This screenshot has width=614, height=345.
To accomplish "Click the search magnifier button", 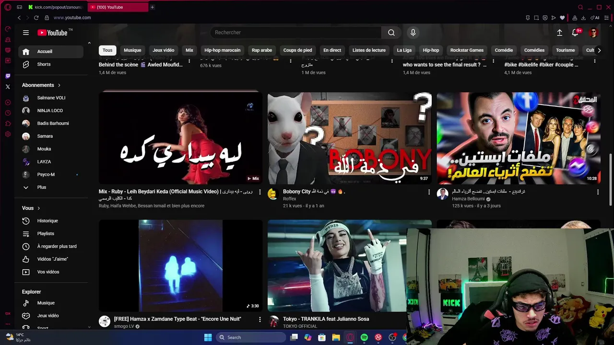I will 391,33.
